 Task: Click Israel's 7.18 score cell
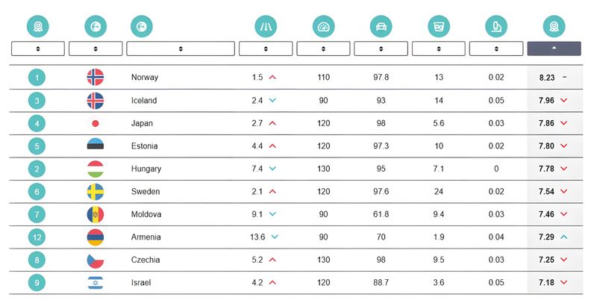[554, 282]
